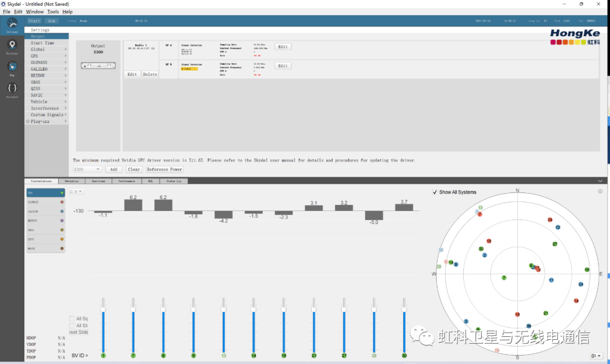The image size is (610, 364).
Task: Open the Settings sidebar panel icon
Action: click(x=12, y=23)
